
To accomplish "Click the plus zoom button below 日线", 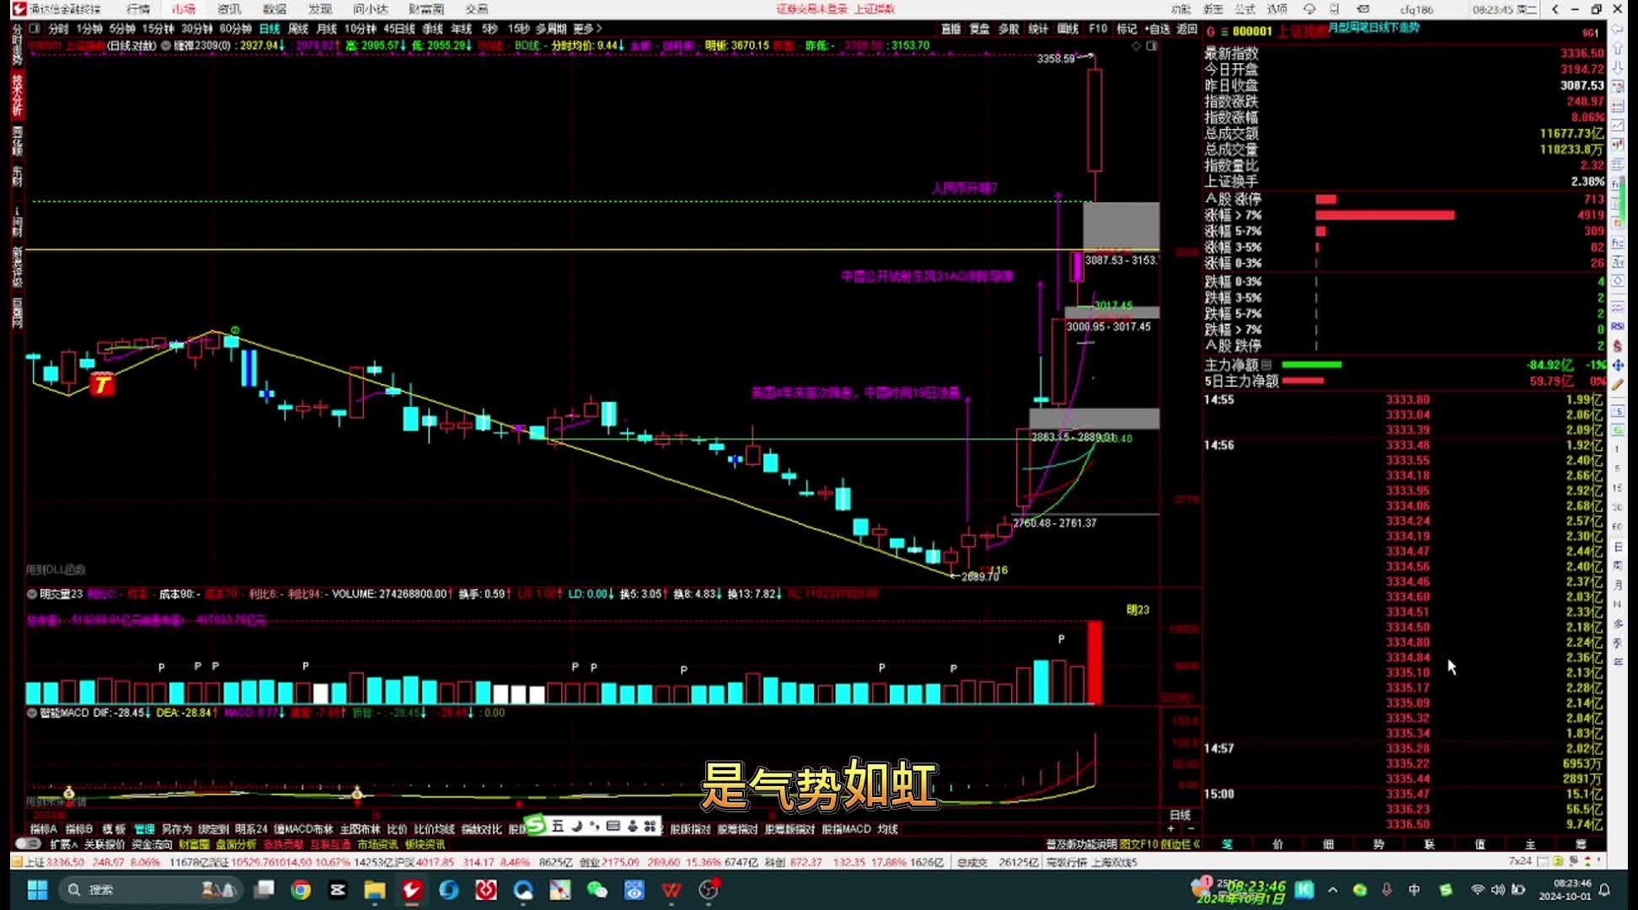I will [x=1170, y=829].
